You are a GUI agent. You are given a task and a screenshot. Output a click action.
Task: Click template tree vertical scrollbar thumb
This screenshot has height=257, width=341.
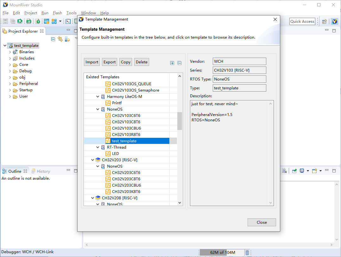tap(180, 121)
